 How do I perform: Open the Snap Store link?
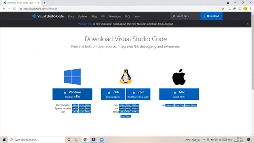tap(126, 116)
